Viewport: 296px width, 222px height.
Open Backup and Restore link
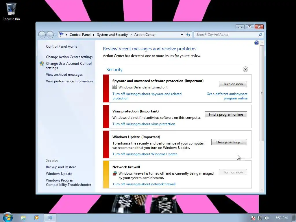[x=61, y=167]
